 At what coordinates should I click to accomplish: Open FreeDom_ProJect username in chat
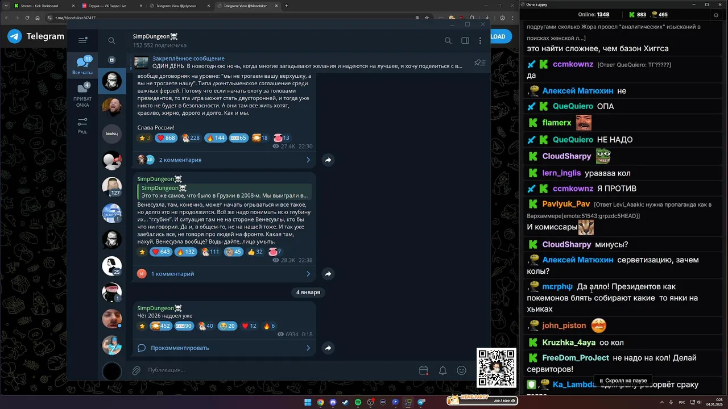(x=575, y=358)
